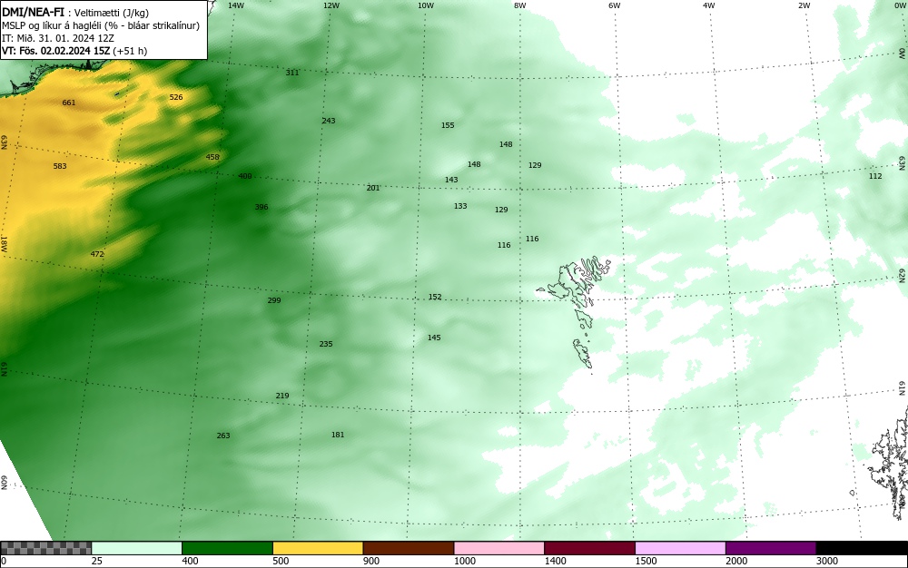The image size is (908, 568).
Task: Click the 219 value label
Action: point(282,397)
